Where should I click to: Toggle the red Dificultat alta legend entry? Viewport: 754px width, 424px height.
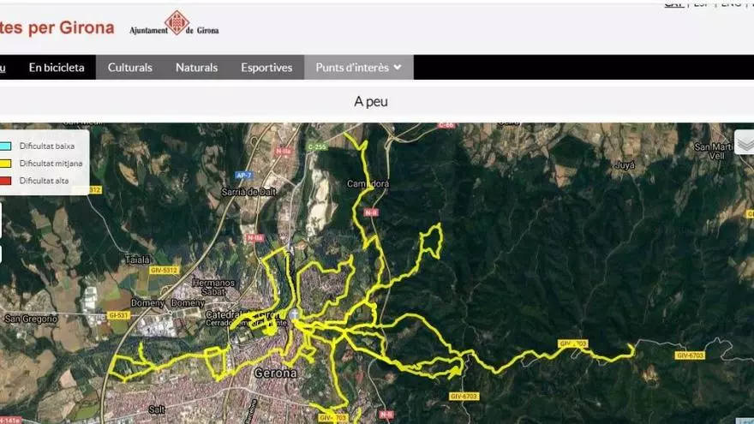pos(44,181)
